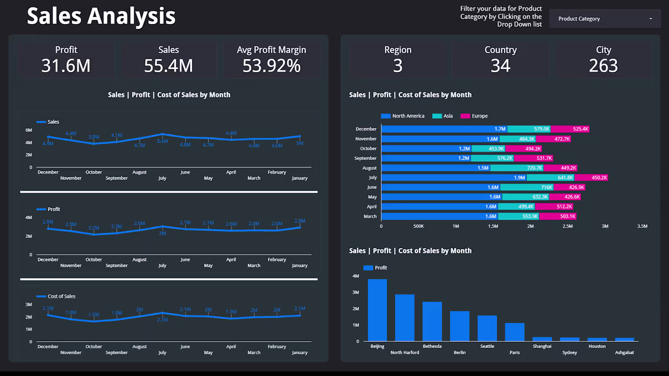The image size is (669, 376).
Task: Click the Product Category dropdown arrow
Action: click(651, 19)
